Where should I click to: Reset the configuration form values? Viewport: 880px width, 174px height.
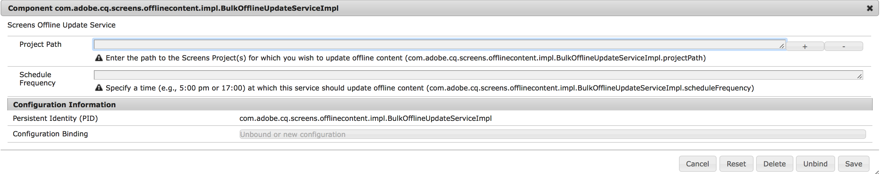[x=736, y=164]
